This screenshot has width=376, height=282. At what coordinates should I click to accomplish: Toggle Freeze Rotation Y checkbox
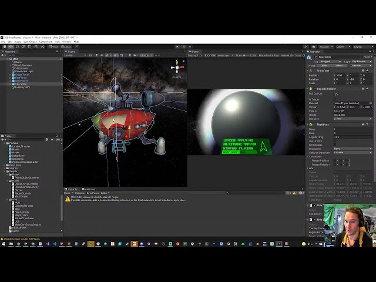coord(341,164)
